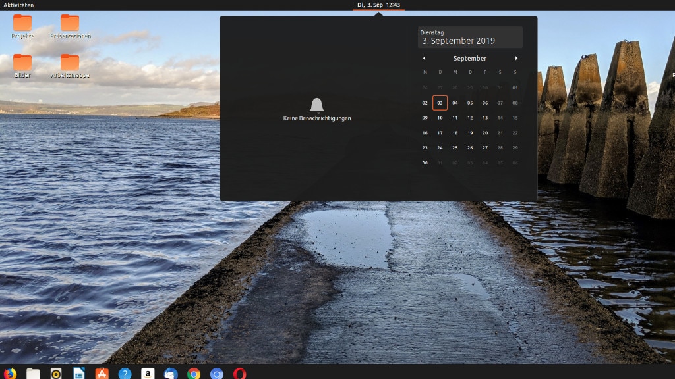Screen dimensions: 675x379
Task: Go back to August in the calendar
Action: point(424,58)
